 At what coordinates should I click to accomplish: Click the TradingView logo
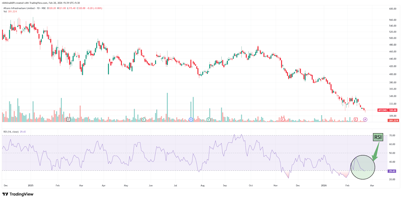(x=18, y=194)
